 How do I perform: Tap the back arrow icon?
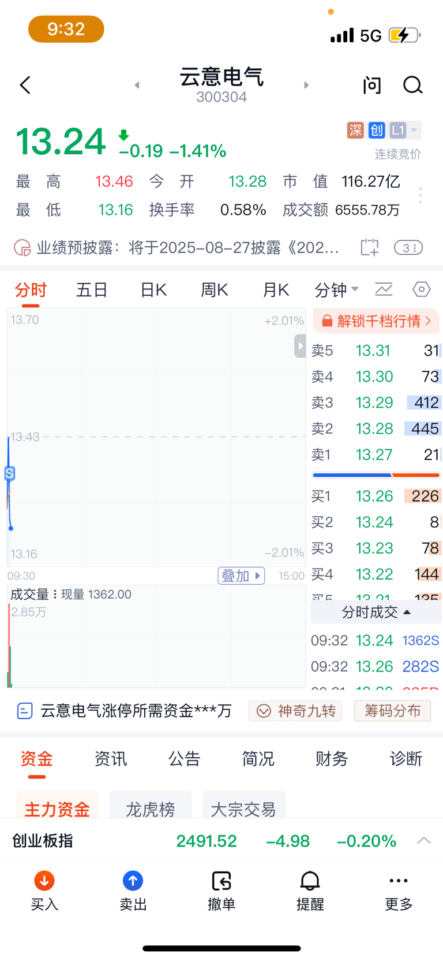(x=25, y=86)
